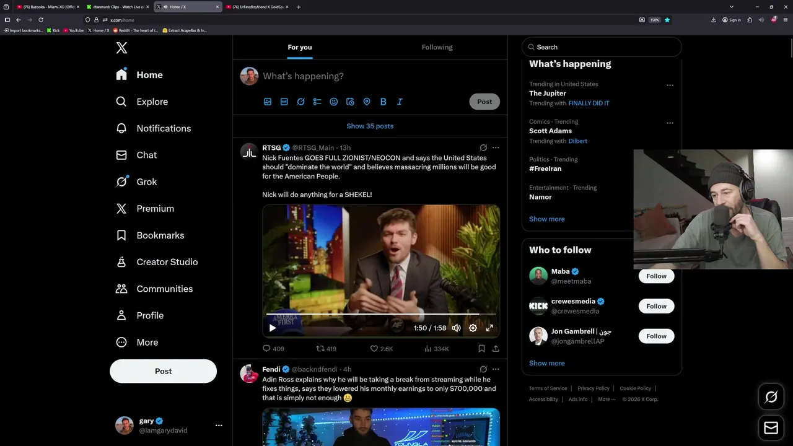
Task: Switch to dtanmanb Clips browser tab
Action: (117, 7)
